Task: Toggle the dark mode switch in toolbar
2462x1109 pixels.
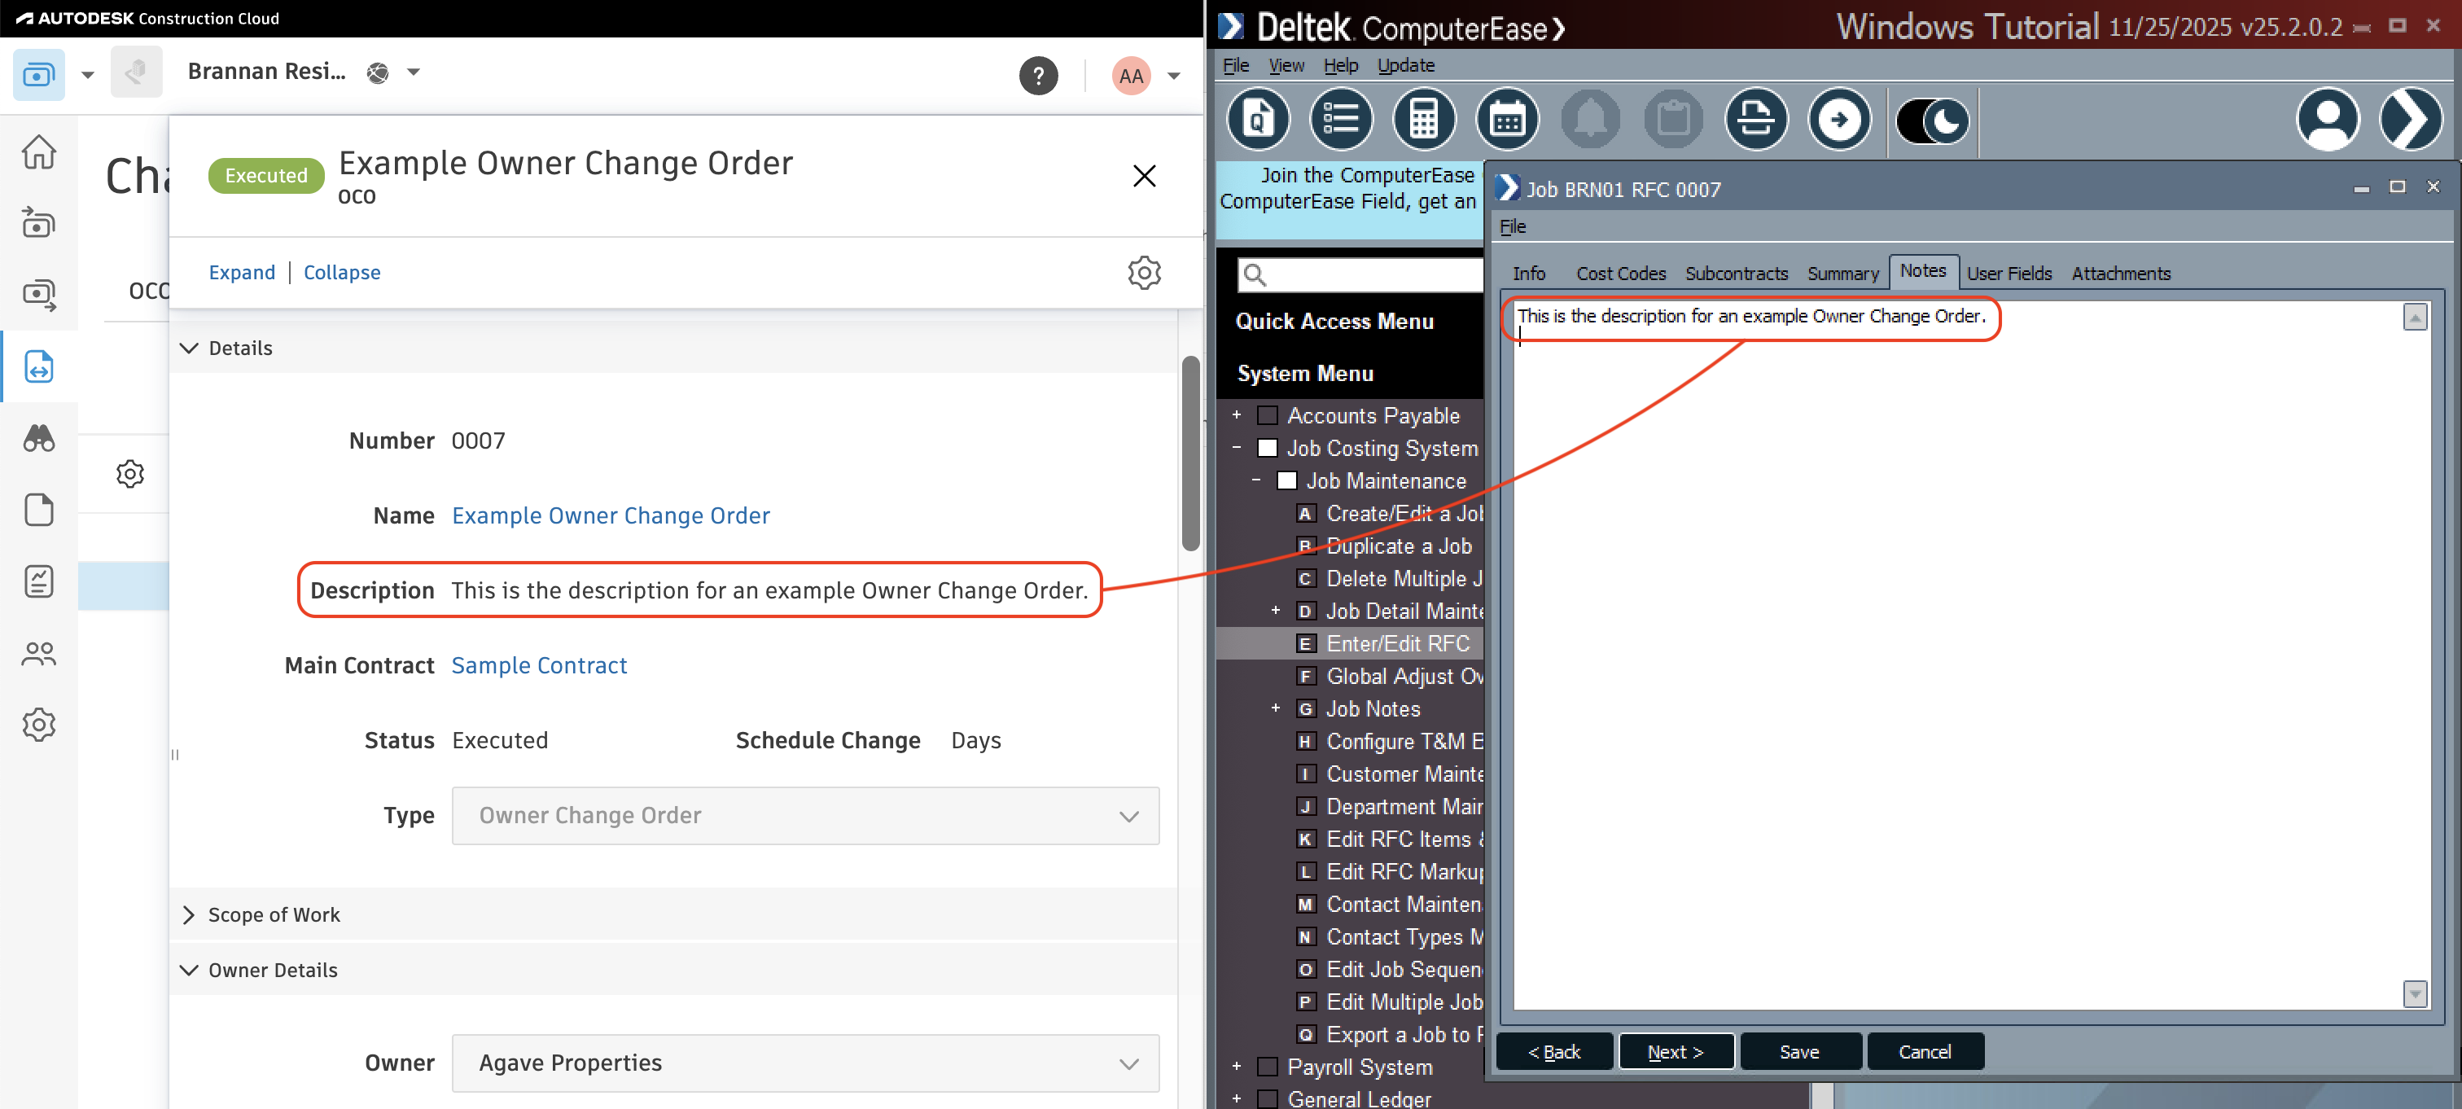Action: click(x=1931, y=121)
